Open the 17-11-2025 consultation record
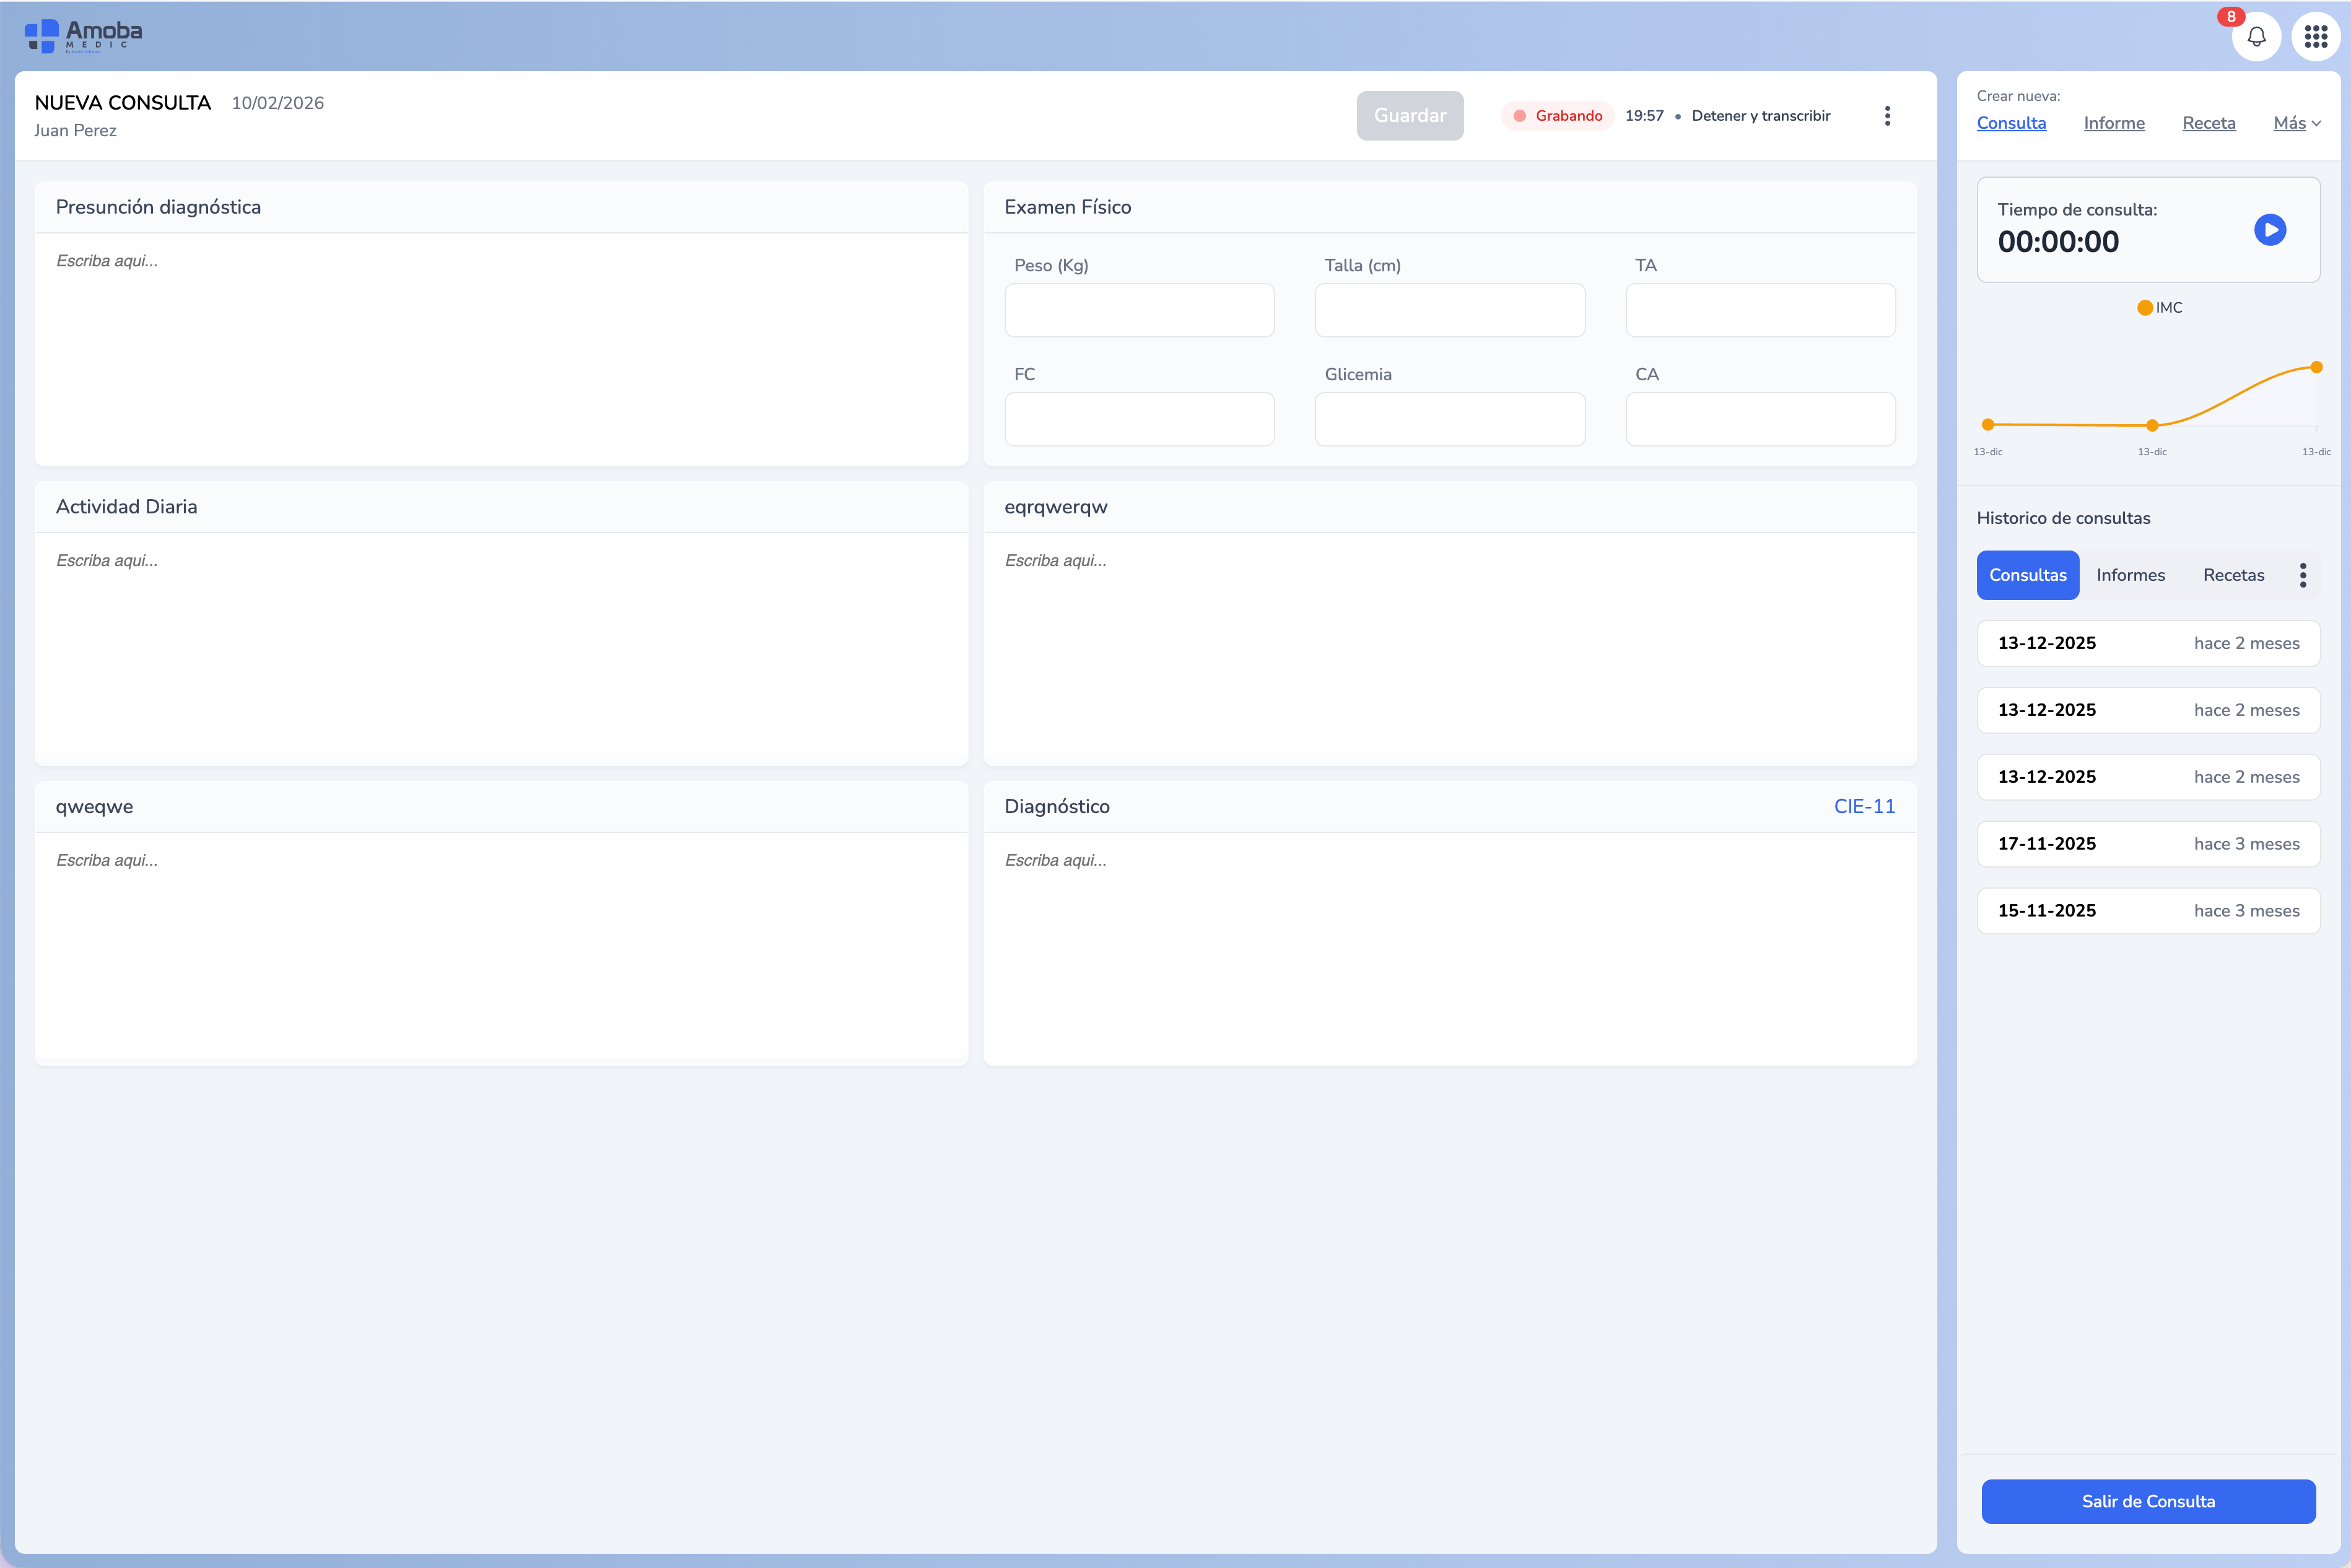Image resolution: width=2351 pixels, height=1568 pixels. [2148, 843]
